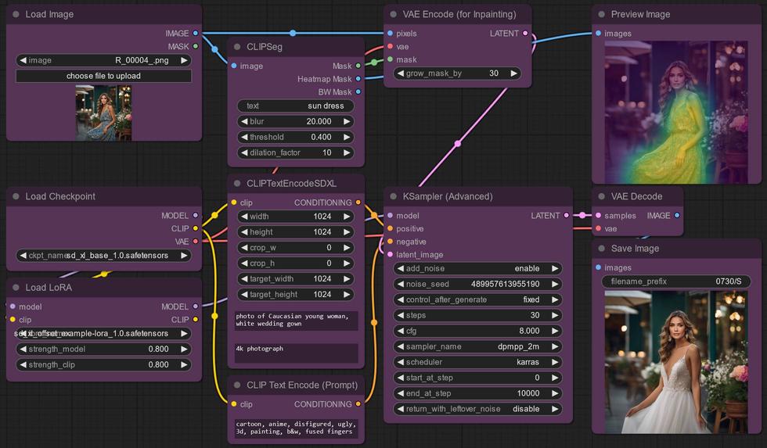Click the negative input socket on KSampler
The image size is (767, 448).
coord(390,242)
